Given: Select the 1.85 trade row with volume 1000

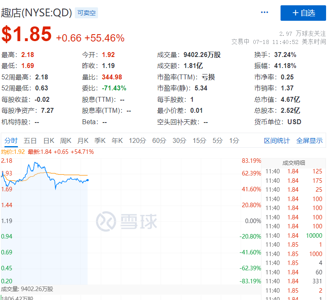Looking at the screenshot, I should pos(294,254).
